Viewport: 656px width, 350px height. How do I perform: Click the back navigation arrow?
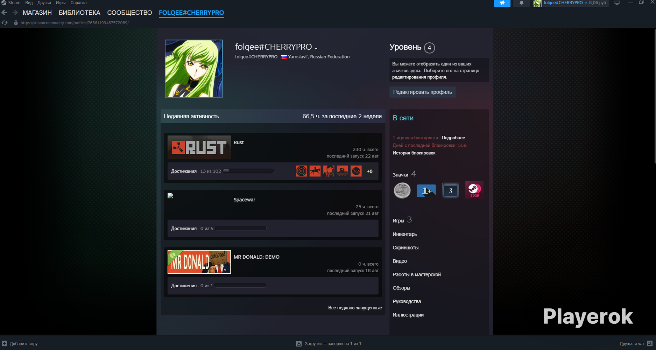coord(4,13)
